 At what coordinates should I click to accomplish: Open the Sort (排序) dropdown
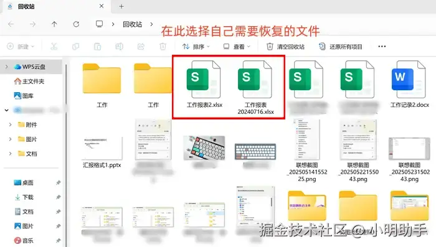pyautogui.click(x=196, y=47)
